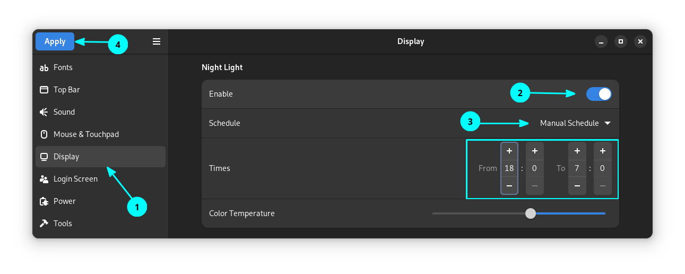685x274 pixels.
Task: Toggle the Night Light Enable switch
Action: click(x=599, y=94)
